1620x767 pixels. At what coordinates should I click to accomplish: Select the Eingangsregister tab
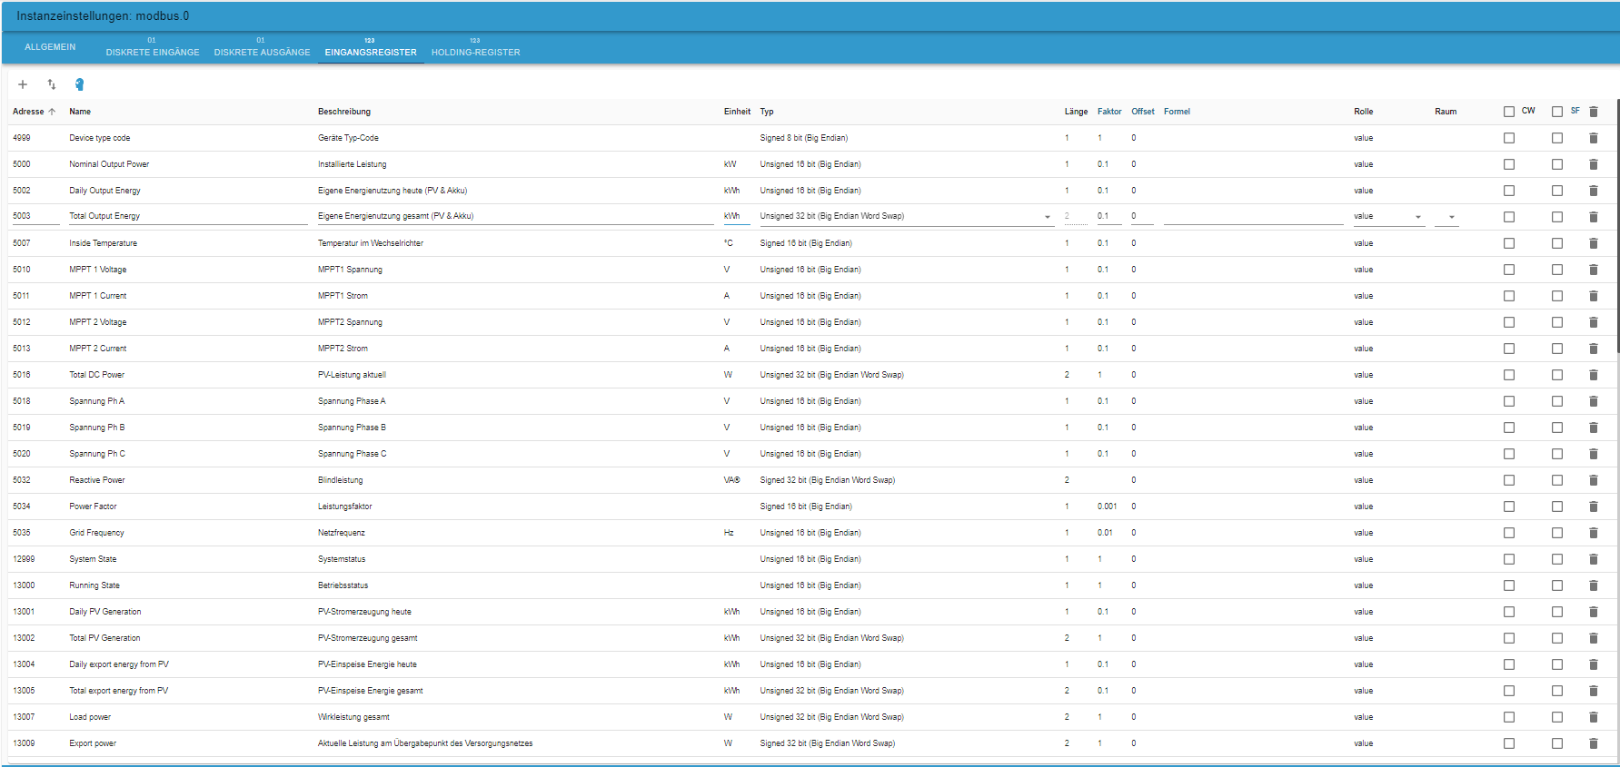coord(371,47)
